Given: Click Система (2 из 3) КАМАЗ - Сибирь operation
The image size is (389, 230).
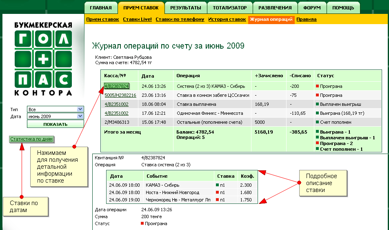Looking at the screenshot, I should pyautogui.click(x=211, y=87).
